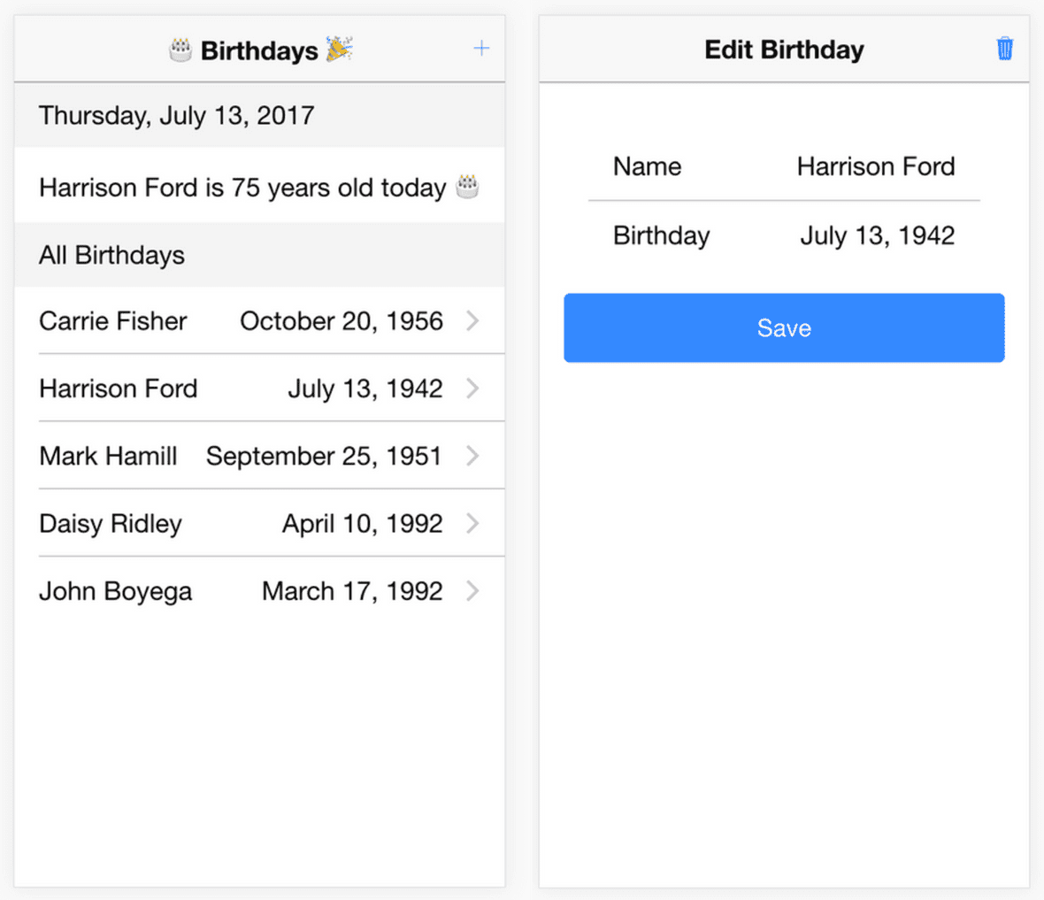Select Harrison Ford name in All Birthdays
This screenshot has width=1044, height=900.
(x=119, y=388)
